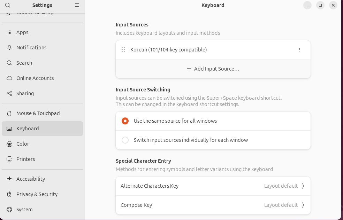Click the cloud icon for Online Accounts
343x220 pixels.
[x=9, y=78]
